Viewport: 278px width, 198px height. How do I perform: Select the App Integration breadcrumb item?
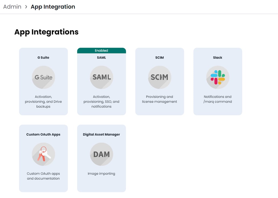pos(53,6)
